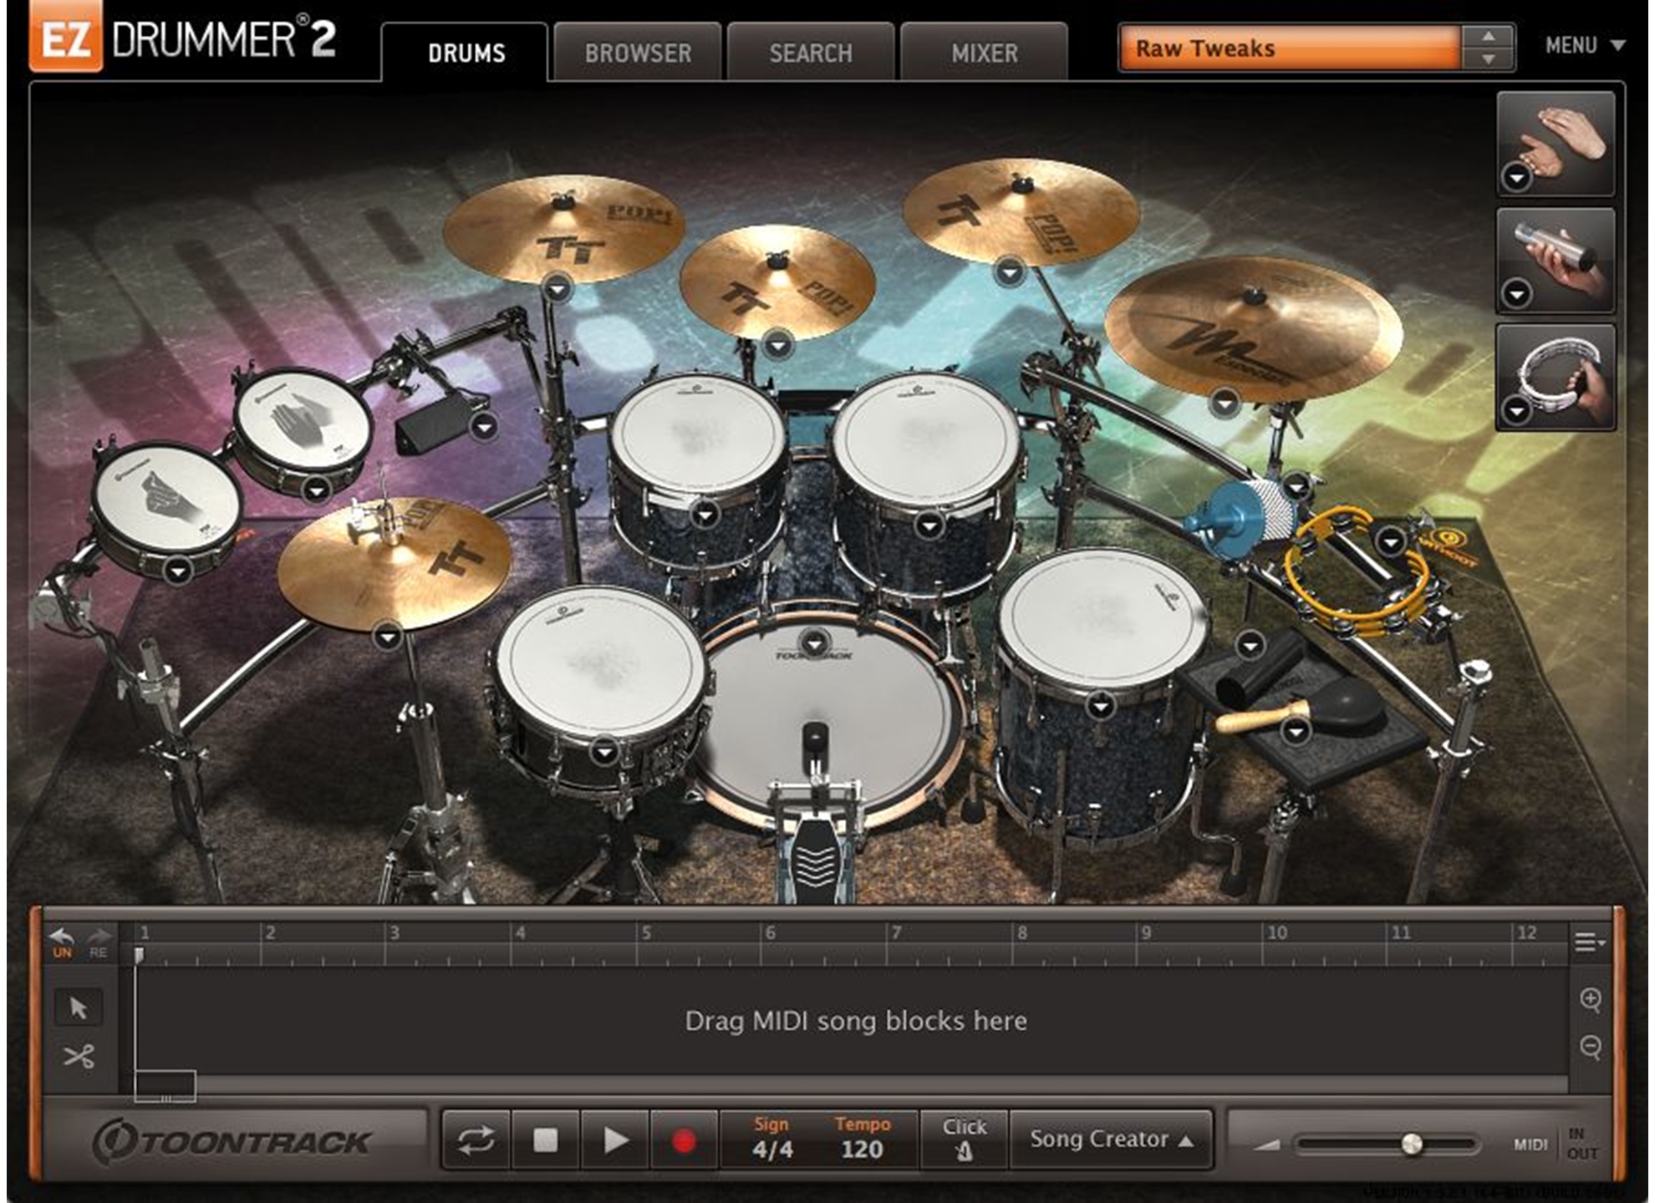The width and height of the screenshot is (1655, 1203).
Task: Switch to the MIXER tab
Action: click(984, 53)
